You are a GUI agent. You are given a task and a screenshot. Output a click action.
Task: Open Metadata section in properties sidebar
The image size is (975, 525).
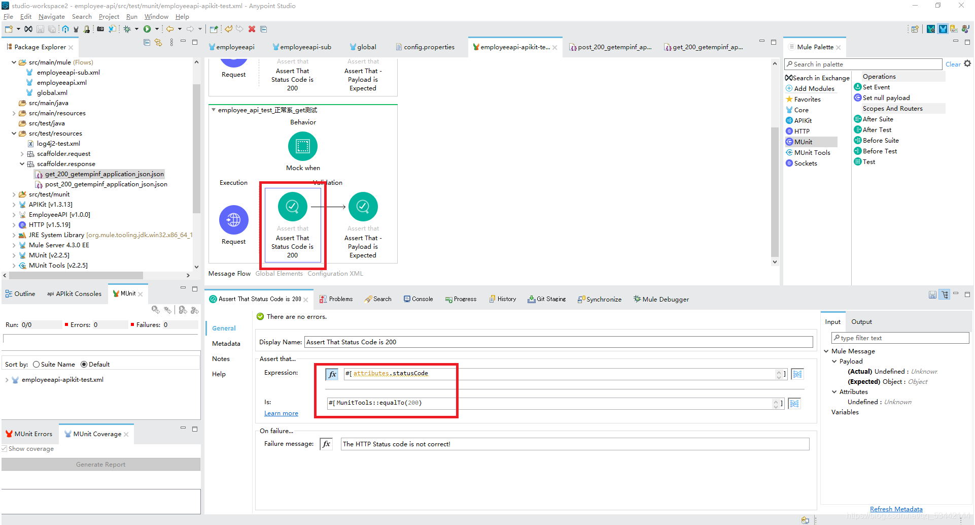tap(226, 343)
